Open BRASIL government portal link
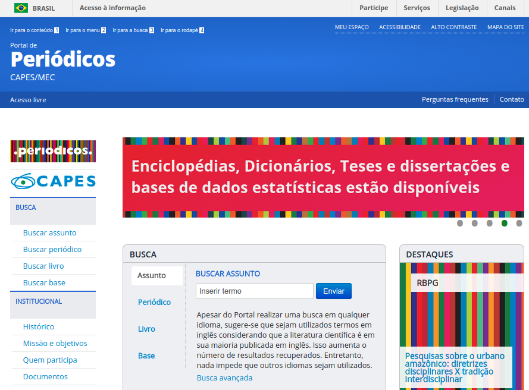The height and width of the screenshot is (390, 529). (x=43, y=8)
